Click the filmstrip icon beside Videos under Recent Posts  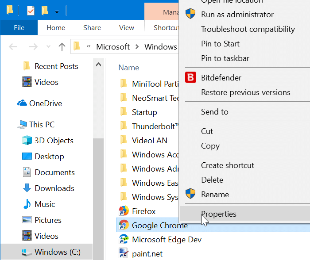pyautogui.click(x=27, y=82)
